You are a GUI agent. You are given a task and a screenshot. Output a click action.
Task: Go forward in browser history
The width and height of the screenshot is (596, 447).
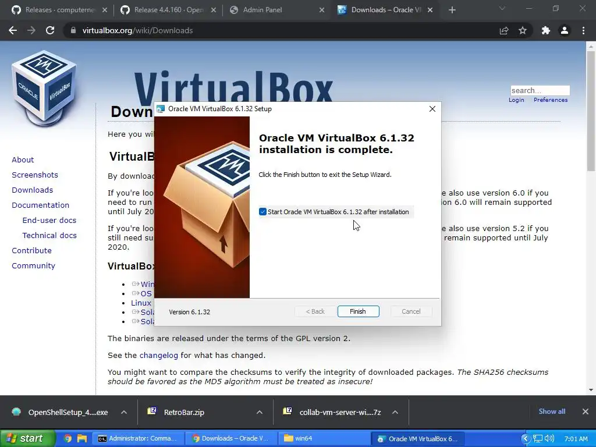point(31,30)
